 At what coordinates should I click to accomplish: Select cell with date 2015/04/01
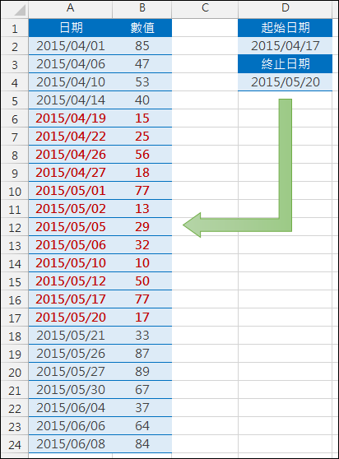tap(70, 46)
